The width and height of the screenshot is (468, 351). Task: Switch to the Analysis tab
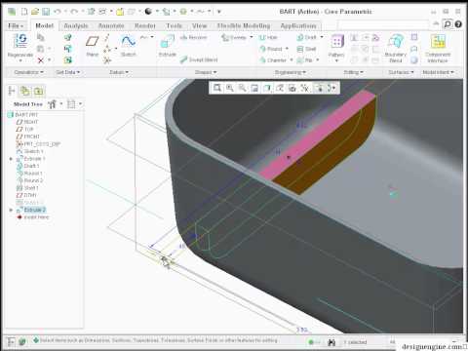[x=76, y=25]
